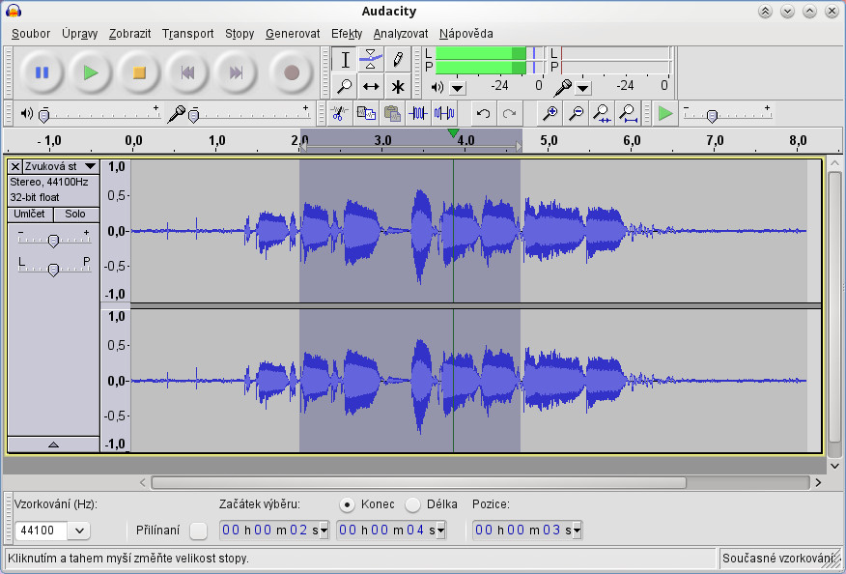Trim audio outside the selection

[418, 113]
